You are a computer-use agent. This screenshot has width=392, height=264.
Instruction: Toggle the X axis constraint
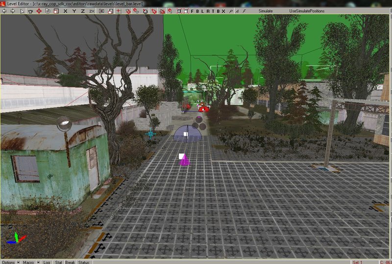click(x=65, y=11)
